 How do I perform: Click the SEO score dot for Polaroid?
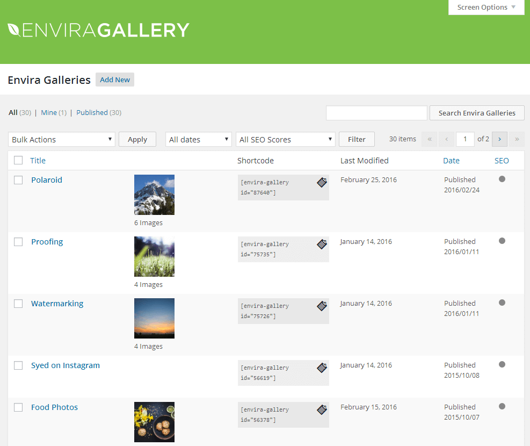pyautogui.click(x=502, y=179)
